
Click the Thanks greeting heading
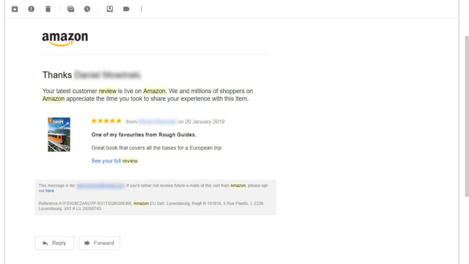[57, 75]
